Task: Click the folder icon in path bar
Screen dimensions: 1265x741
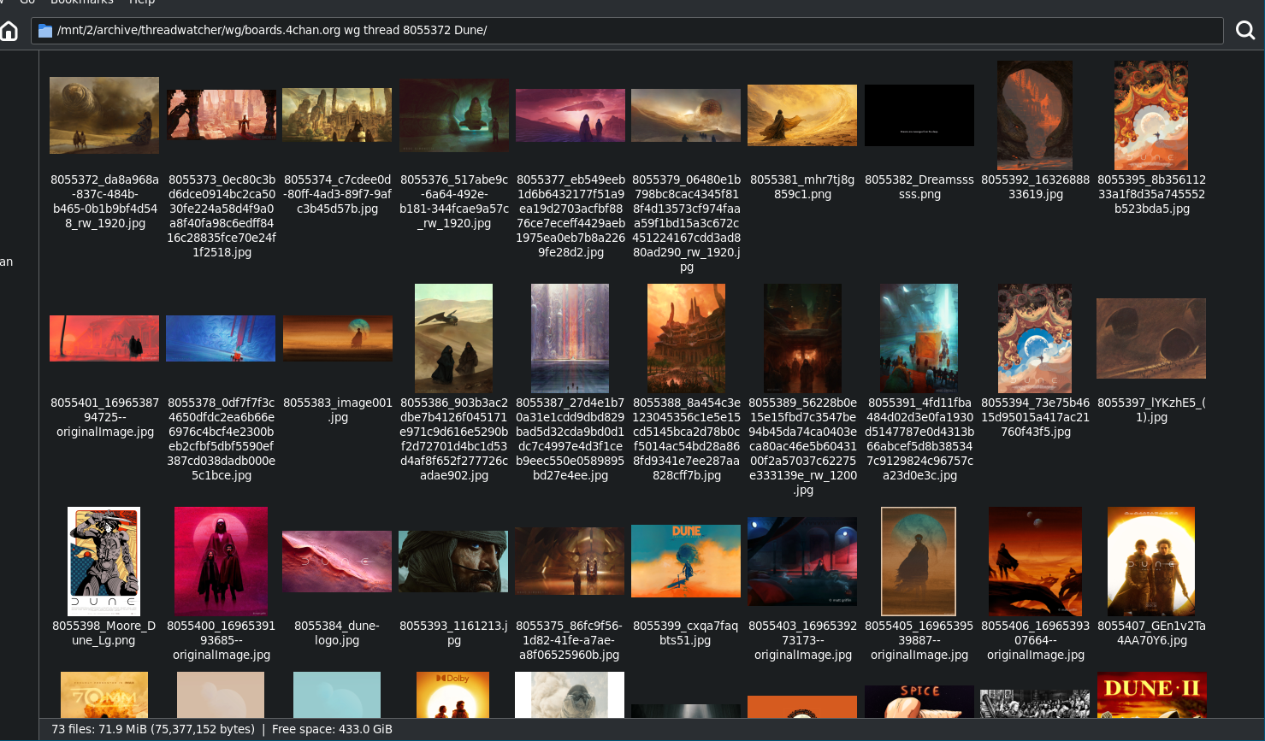Action: coord(45,31)
